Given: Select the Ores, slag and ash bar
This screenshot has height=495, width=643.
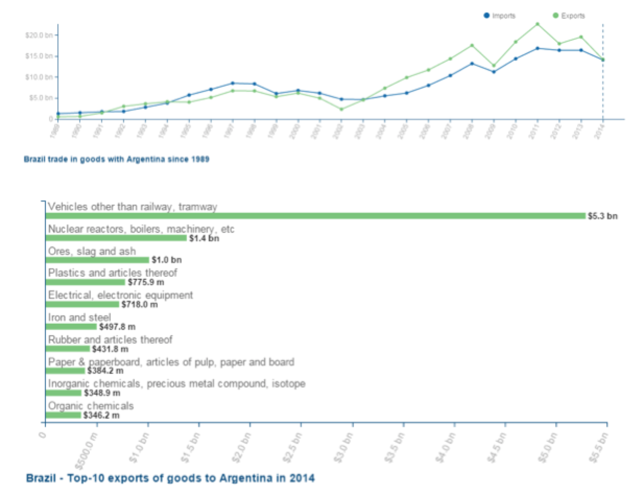Looking at the screenshot, I should click(97, 260).
